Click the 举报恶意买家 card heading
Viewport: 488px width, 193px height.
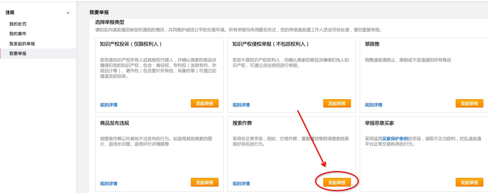tap(379, 123)
